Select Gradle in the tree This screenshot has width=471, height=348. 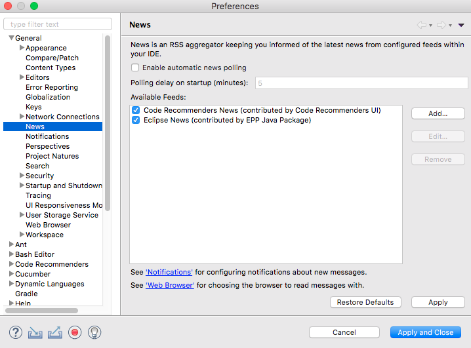26,294
